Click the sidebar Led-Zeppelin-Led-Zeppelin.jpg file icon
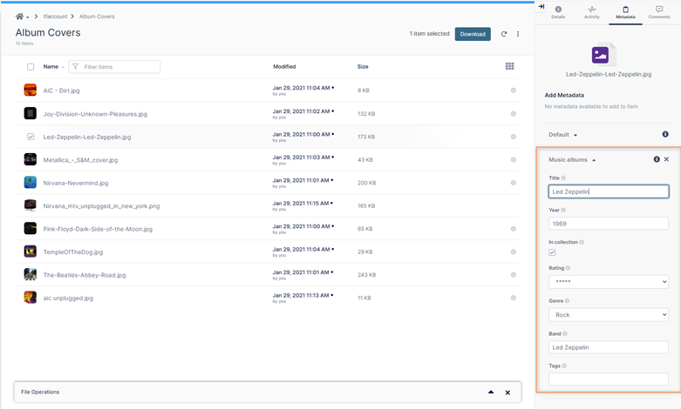This screenshot has width=681, height=409. (603, 54)
